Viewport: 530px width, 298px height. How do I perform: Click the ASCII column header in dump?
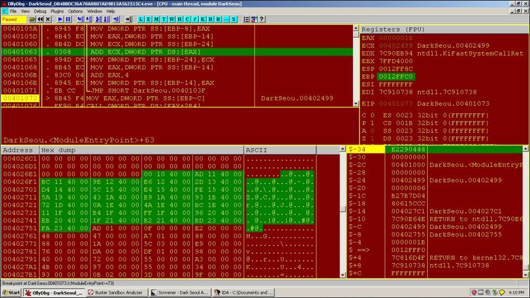point(280,150)
